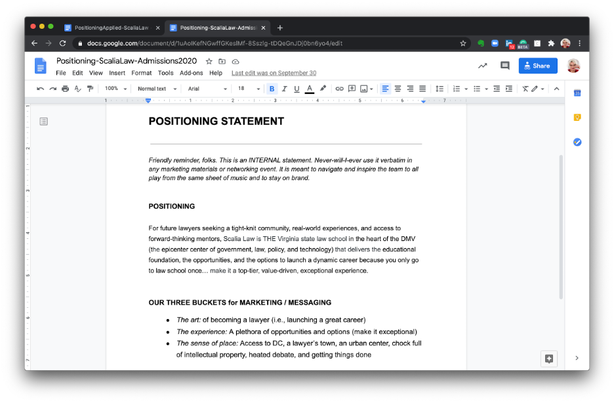Screen dimensions: 614x403
Task: Add a comment from the toolbar
Action: point(352,89)
